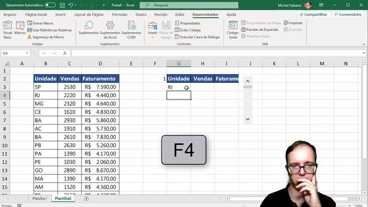Screen dimensions: 368x207
Task: Open the Macros dialog
Action: coord(20,28)
